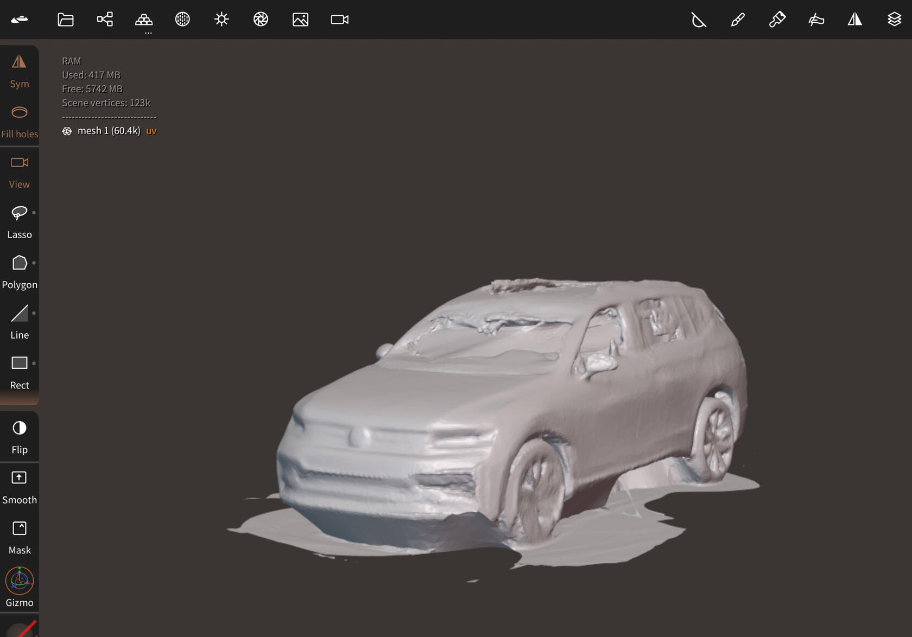The image size is (912, 637).
Task: Open the Camera settings menu
Action: coord(339,20)
